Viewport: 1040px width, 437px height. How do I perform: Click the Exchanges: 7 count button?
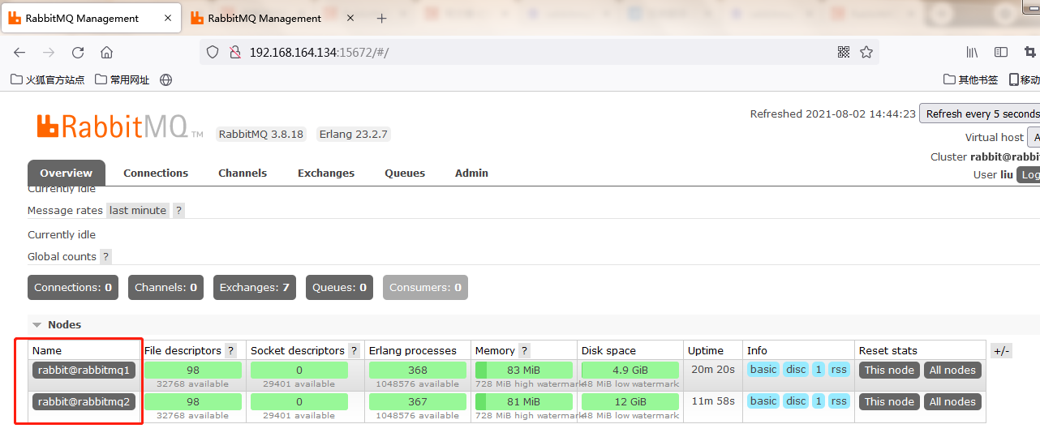[255, 287]
